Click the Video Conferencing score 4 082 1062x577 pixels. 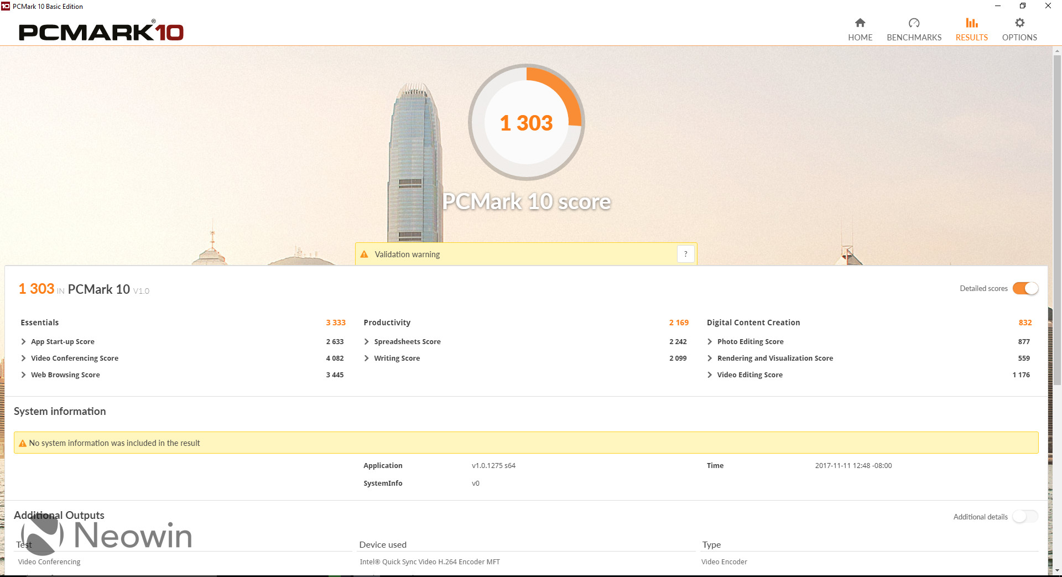335,358
